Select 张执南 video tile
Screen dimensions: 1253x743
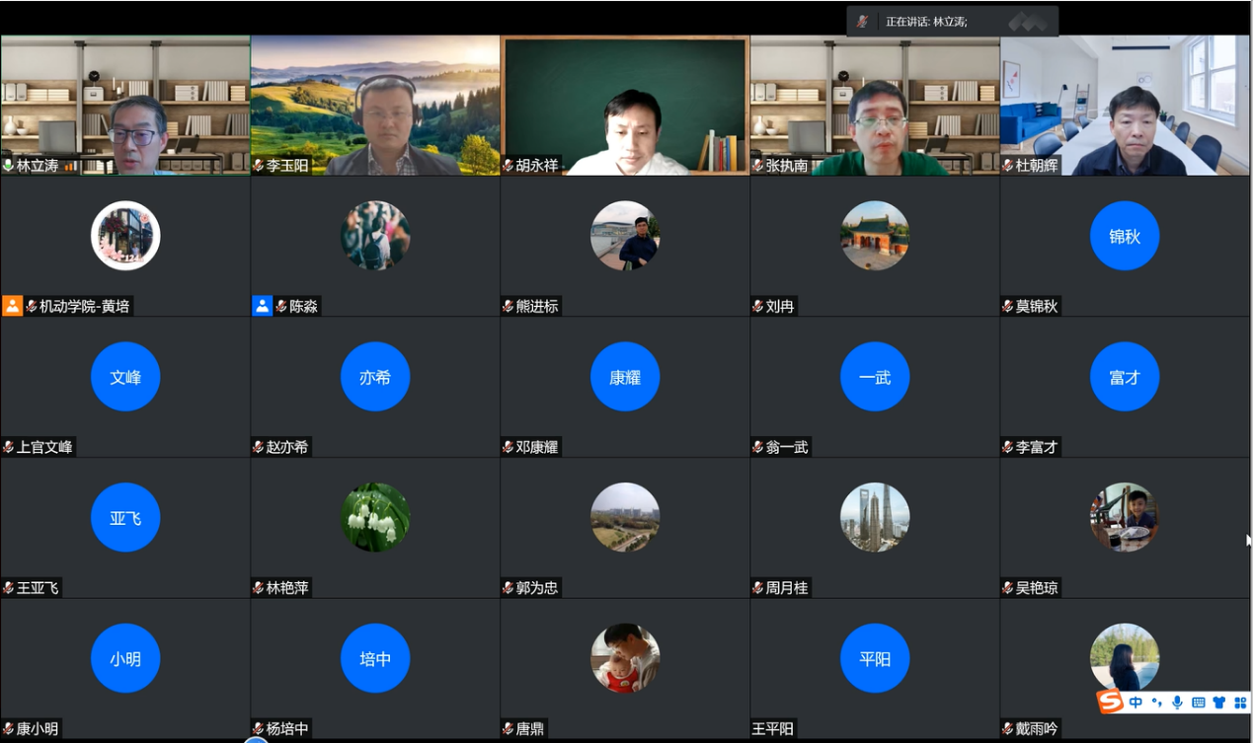coord(875,104)
